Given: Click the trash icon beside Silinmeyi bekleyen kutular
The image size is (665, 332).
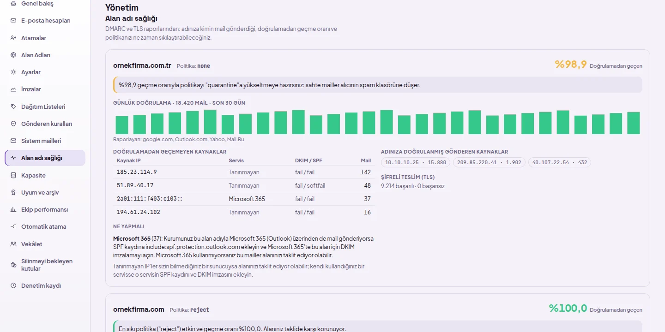Looking at the screenshot, I should tap(13, 265).
